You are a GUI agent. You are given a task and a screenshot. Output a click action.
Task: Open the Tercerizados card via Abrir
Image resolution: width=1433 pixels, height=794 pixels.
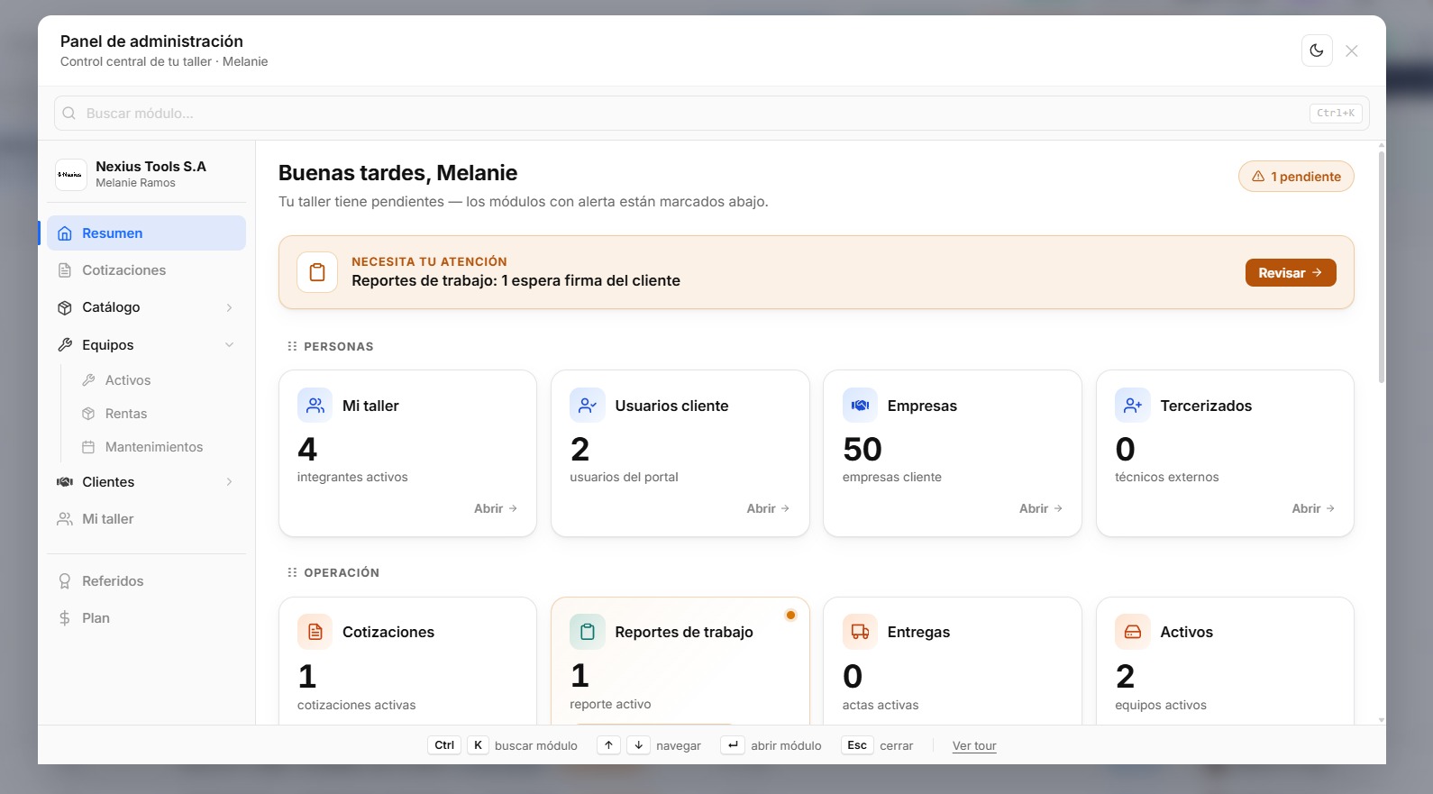point(1313,508)
